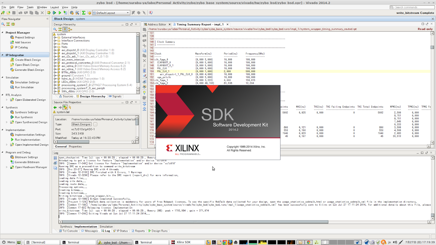Expand Open Synthesized Design in Flow Navigator
This screenshot has height=245, width=436.
7,122
